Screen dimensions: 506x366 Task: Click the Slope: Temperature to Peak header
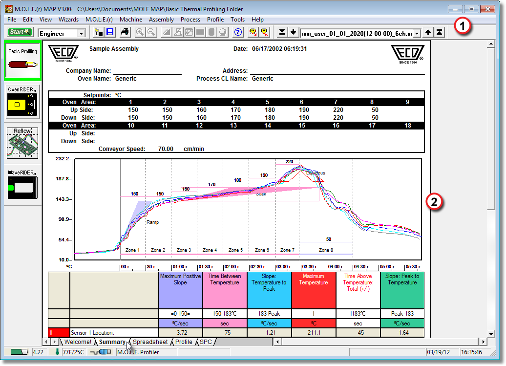point(269,290)
